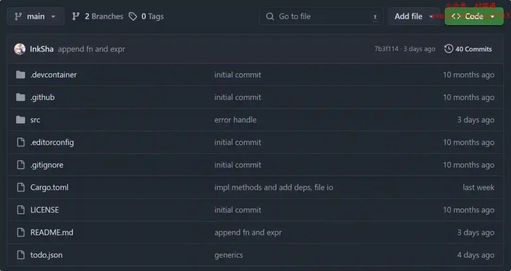Open the README.md file link
Image resolution: width=511 pixels, height=271 pixels.
pos(52,233)
